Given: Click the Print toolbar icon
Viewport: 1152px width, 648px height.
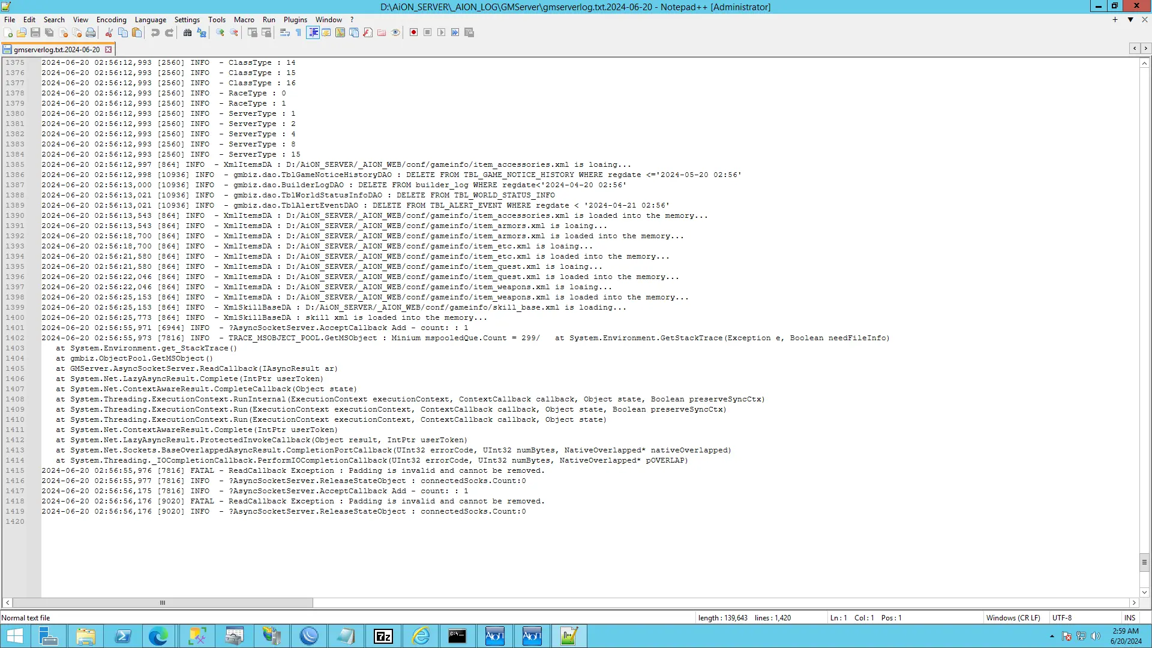Looking at the screenshot, I should click(91, 32).
